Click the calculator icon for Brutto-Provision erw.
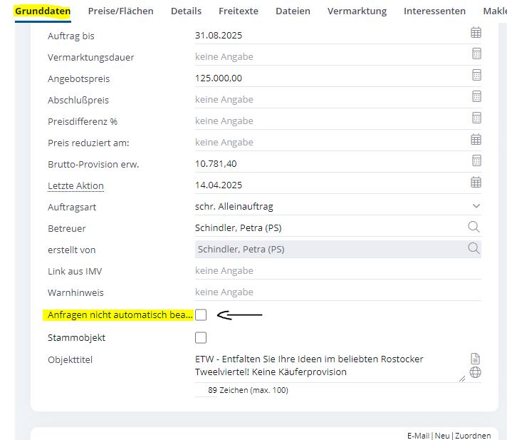This screenshot has width=507, height=440. (476, 160)
